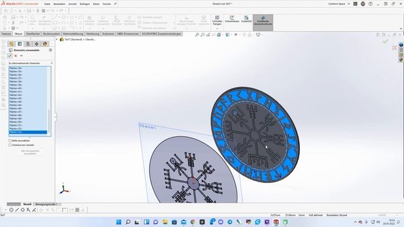The image size is (404, 227).
Task: Confirm Elemente umwandeln with green checkmark
Action: coord(10,55)
